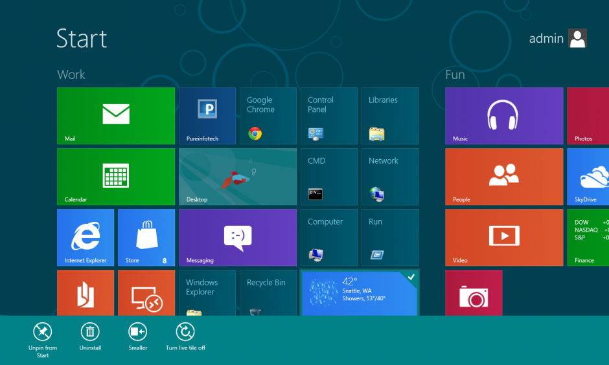Launch Google Chrome tile
The height and width of the screenshot is (365, 609).
point(268,116)
